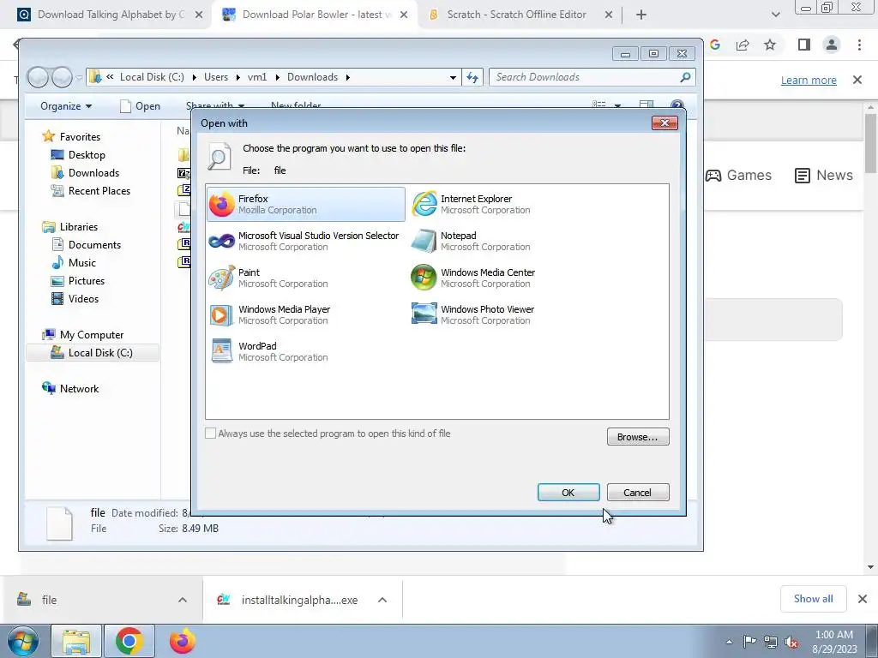Click Explorer back navigation button
The height and width of the screenshot is (658, 878).
38,77
